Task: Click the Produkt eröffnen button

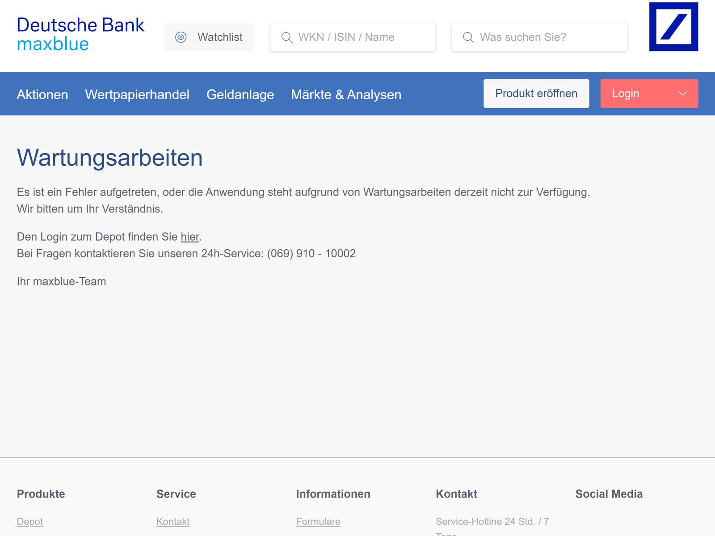Action: click(536, 93)
